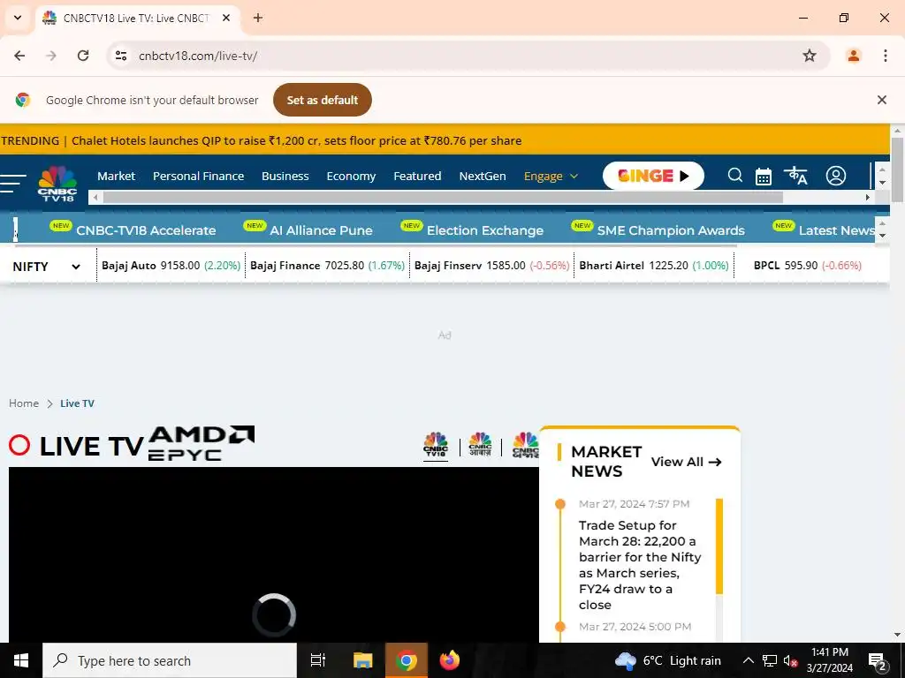Viewport: 905px width, 678px height.
Task: Select CNBC Bajar channel logo
Action: (x=525, y=445)
